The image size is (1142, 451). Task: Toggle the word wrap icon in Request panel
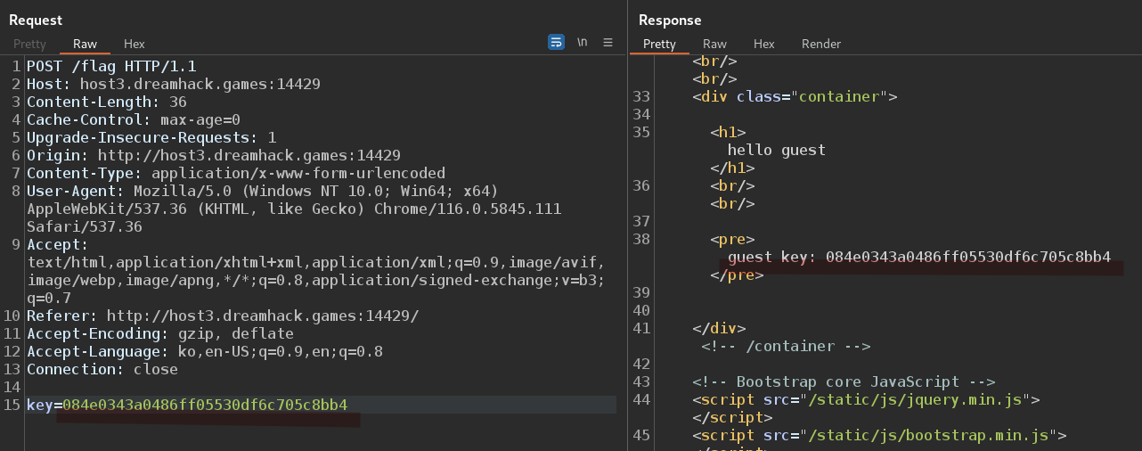556,42
